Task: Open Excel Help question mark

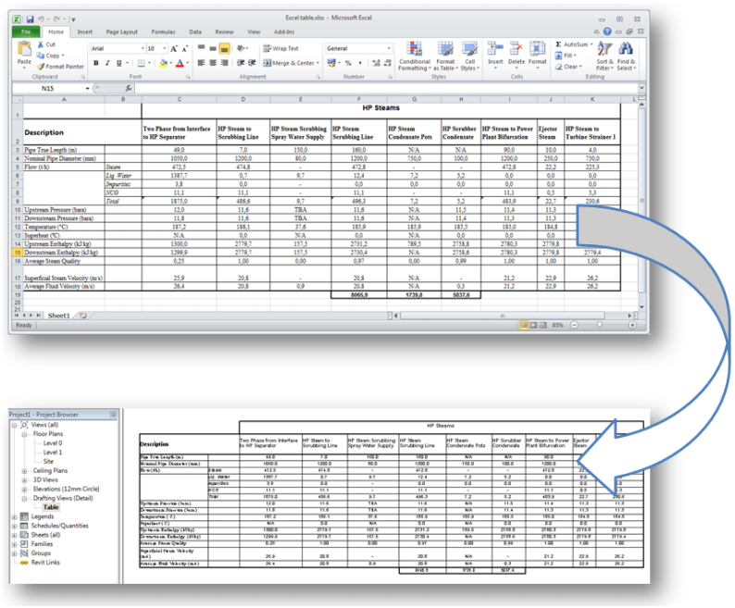Action: tap(607, 31)
